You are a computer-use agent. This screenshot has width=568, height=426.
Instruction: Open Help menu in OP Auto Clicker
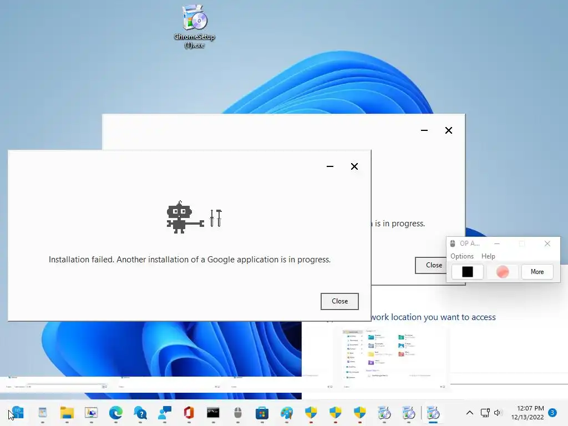click(x=488, y=256)
